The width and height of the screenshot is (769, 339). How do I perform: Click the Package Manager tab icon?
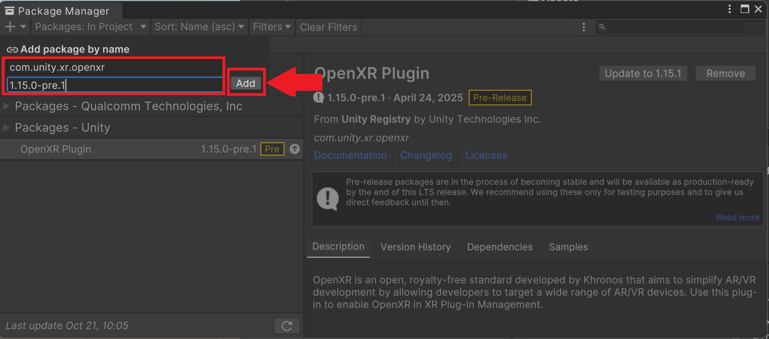[x=10, y=11]
